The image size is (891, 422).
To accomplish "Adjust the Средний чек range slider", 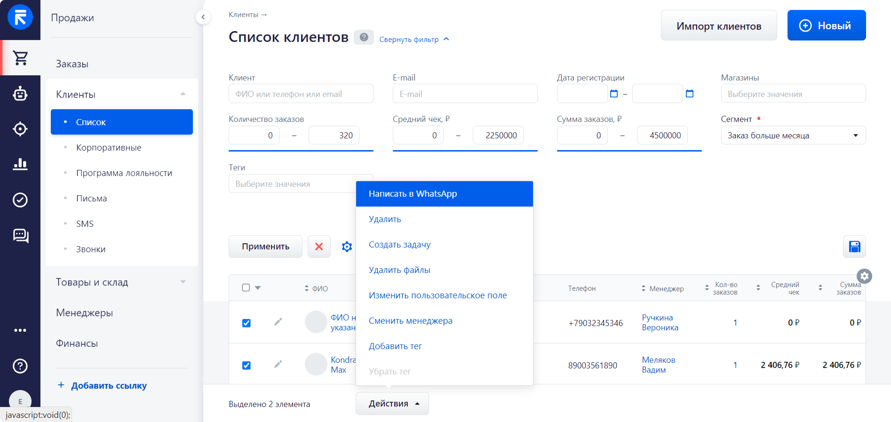I will pyautogui.click(x=465, y=151).
